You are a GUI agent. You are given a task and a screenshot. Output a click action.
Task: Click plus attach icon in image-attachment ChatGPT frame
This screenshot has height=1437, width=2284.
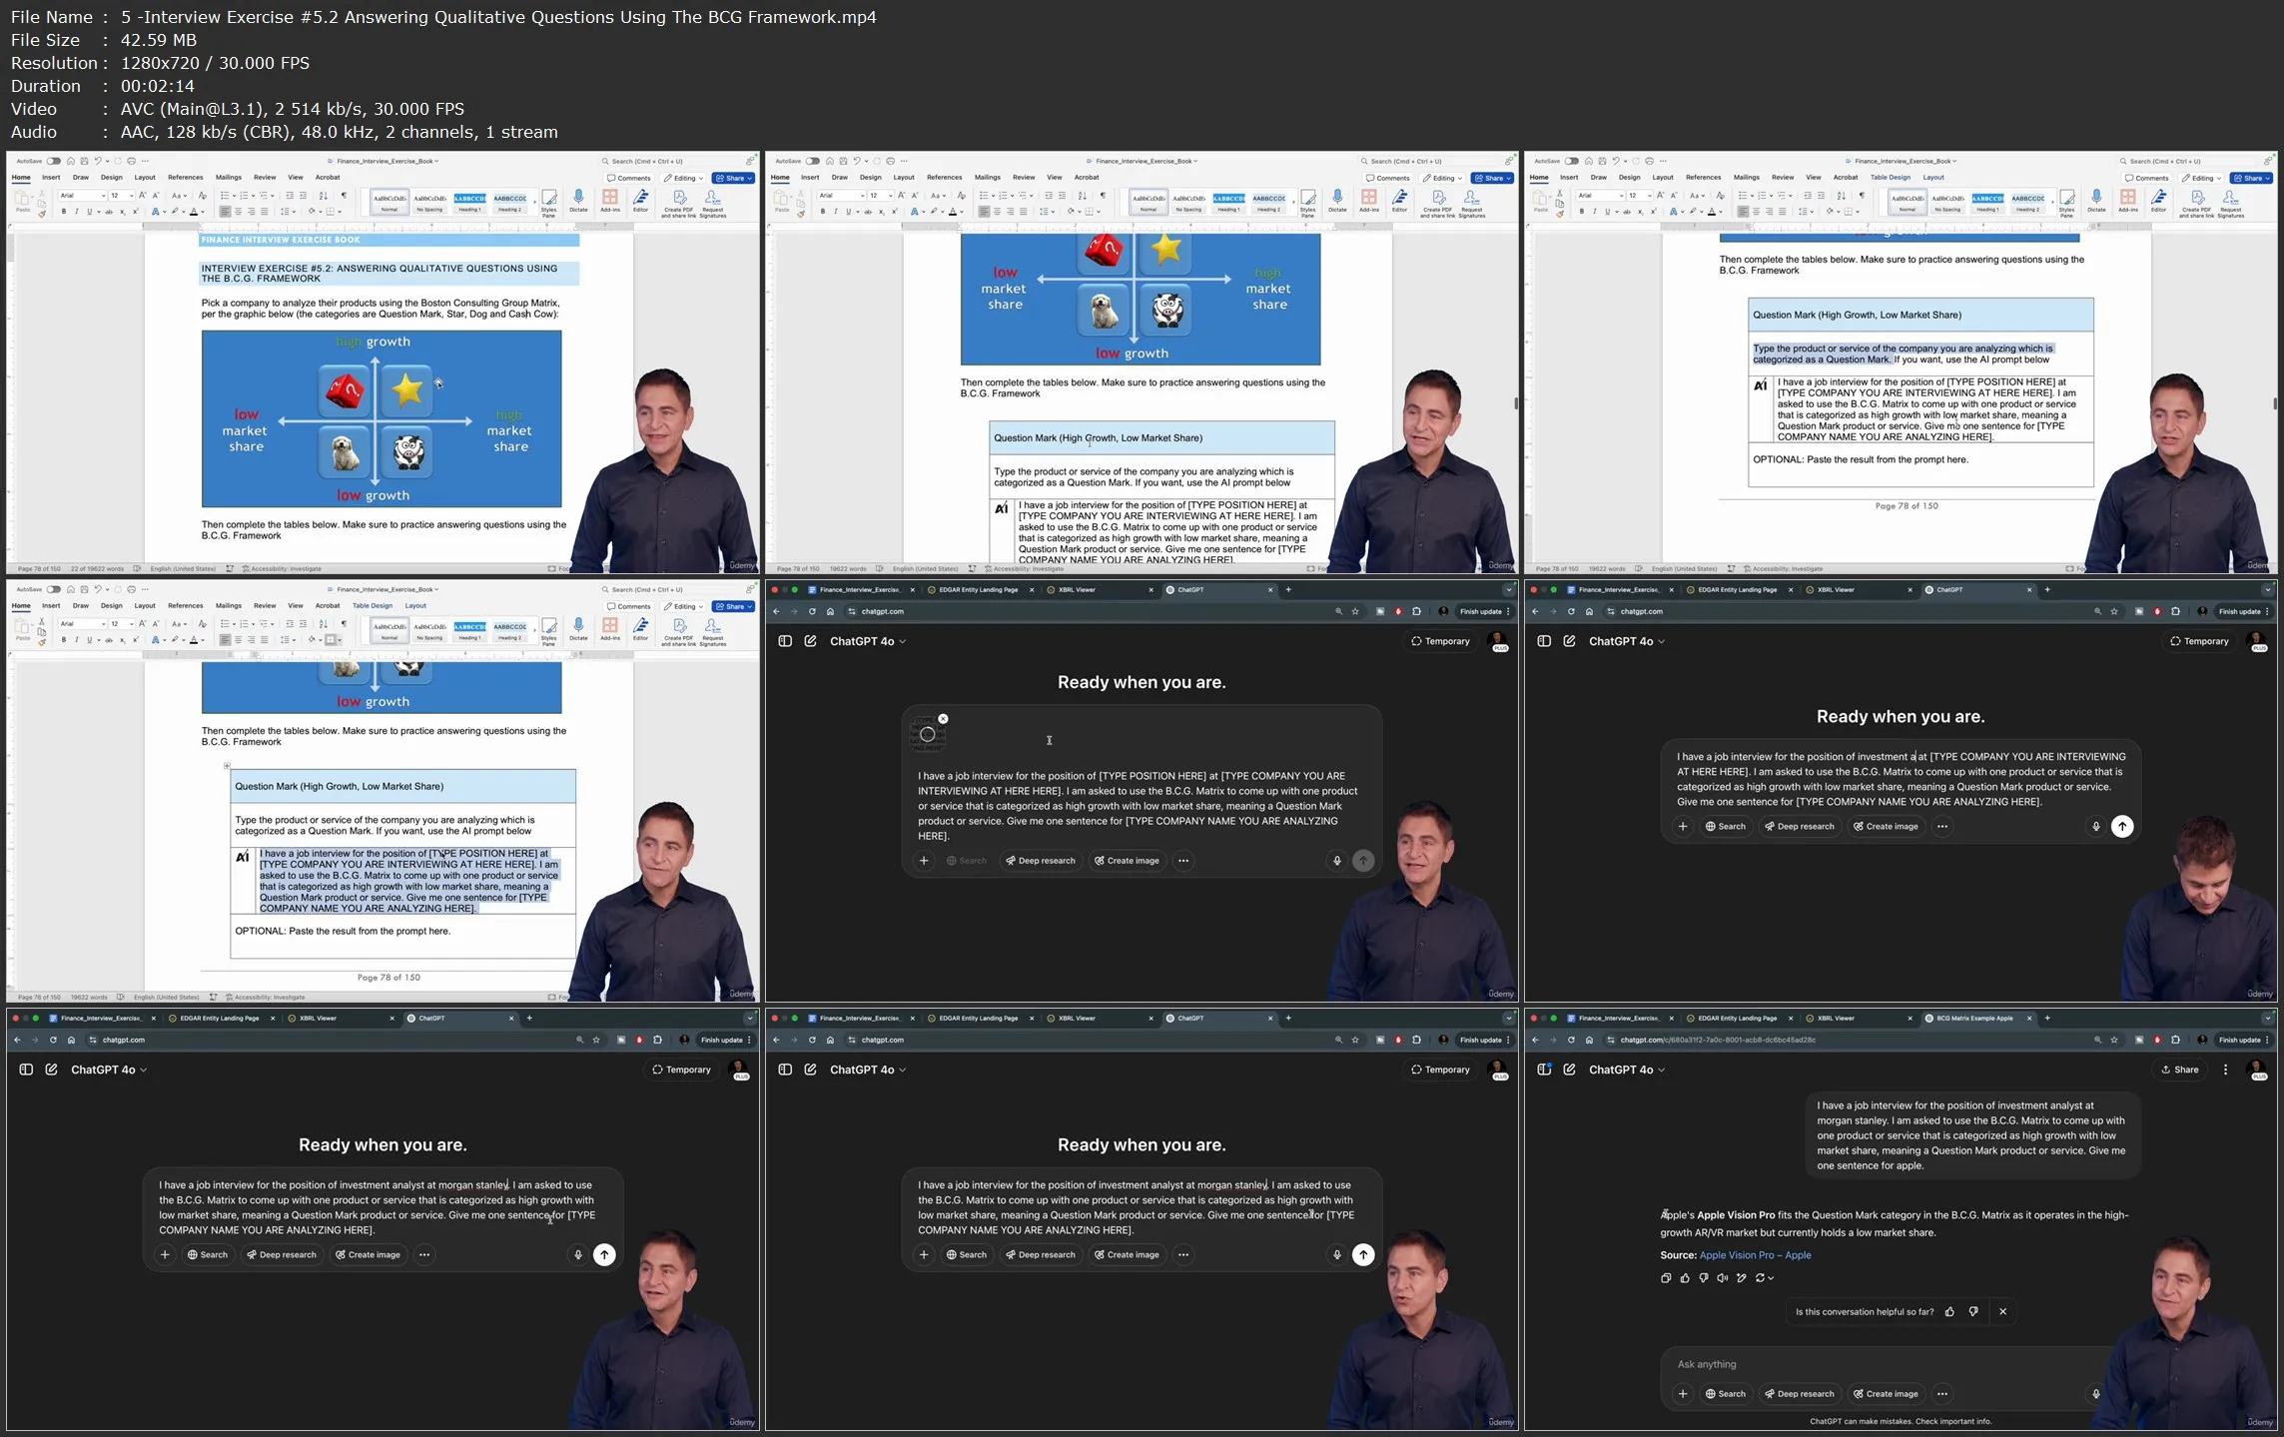point(924,861)
